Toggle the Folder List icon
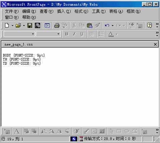 47,25
